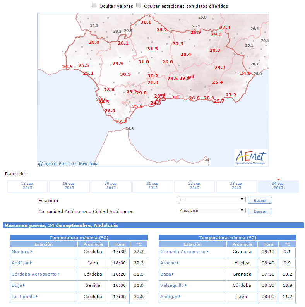Click the arrow icon beside Valsequillo

coord(185,285)
